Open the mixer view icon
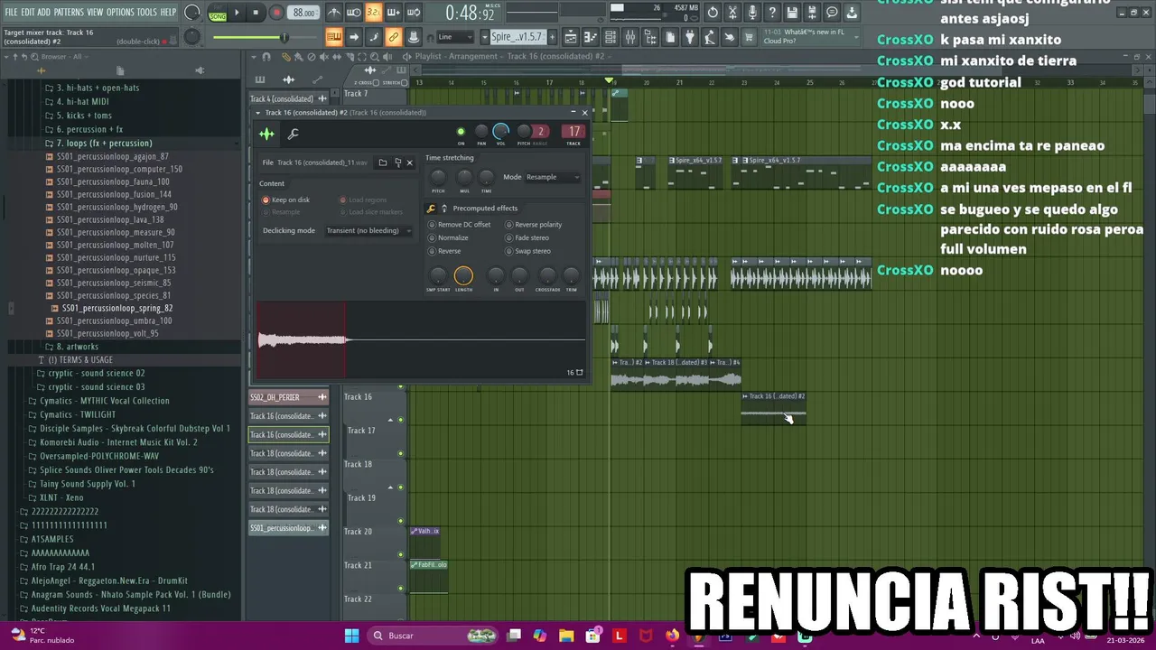 click(x=629, y=37)
